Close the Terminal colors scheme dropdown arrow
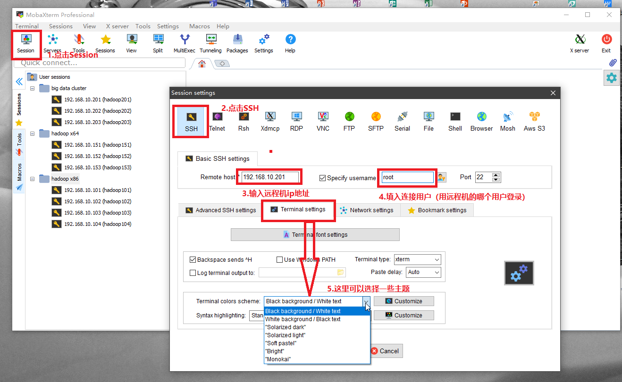622x382 pixels. coord(366,301)
